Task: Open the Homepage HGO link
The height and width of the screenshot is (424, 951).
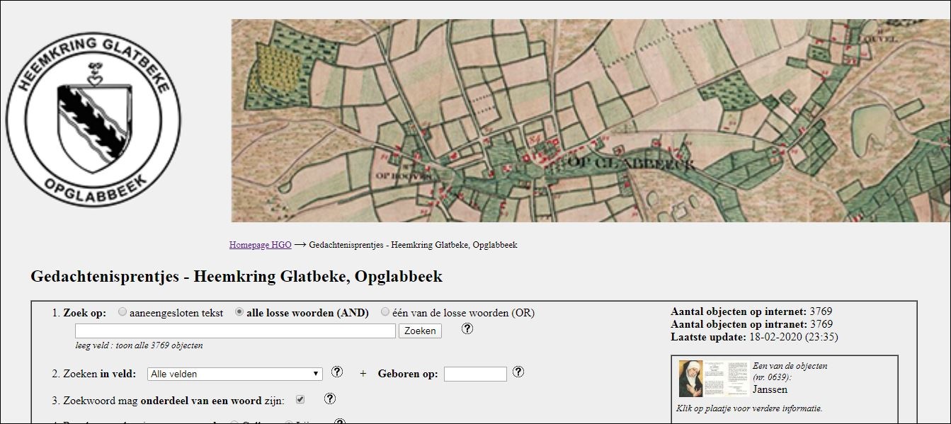Action: 260,245
